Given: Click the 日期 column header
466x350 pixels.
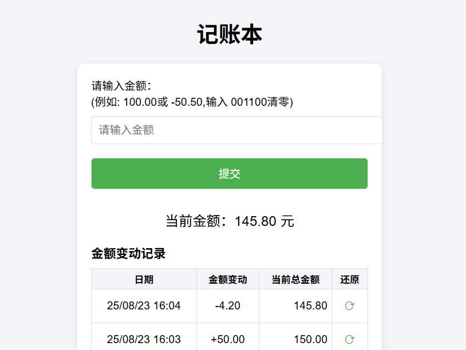Looking at the screenshot, I should pos(143,279).
